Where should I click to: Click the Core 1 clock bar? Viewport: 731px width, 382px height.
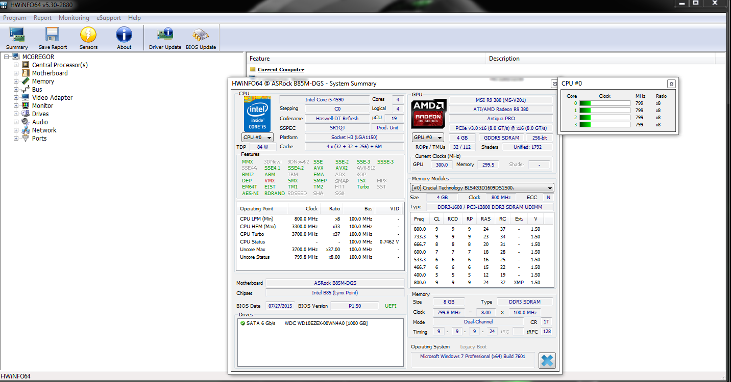pyautogui.click(x=605, y=111)
